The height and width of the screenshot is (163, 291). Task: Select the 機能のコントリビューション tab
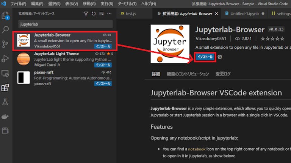(x=188, y=74)
